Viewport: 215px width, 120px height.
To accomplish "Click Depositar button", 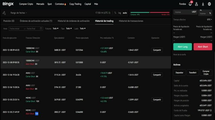I will tap(179, 73).
